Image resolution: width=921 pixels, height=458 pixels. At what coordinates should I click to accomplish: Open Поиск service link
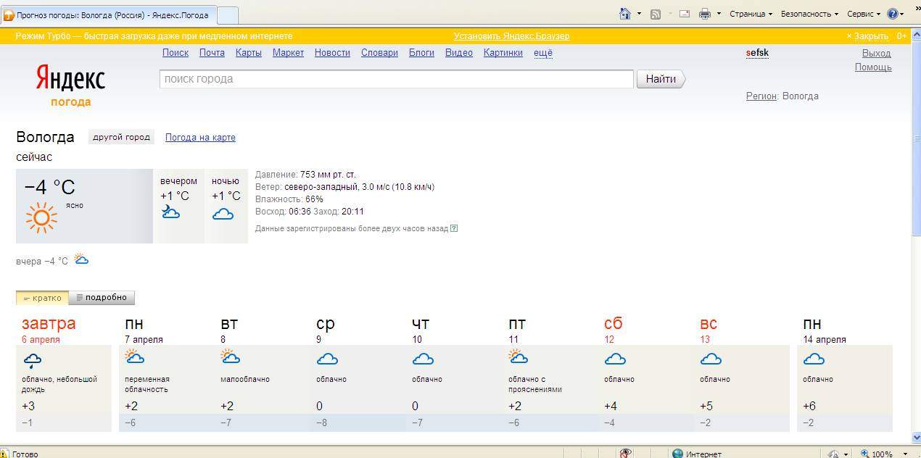pyautogui.click(x=175, y=53)
